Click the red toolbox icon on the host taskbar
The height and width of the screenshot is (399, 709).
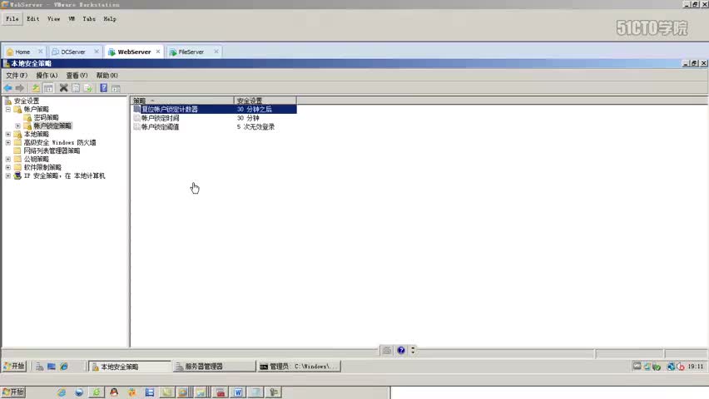click(221, 392)
